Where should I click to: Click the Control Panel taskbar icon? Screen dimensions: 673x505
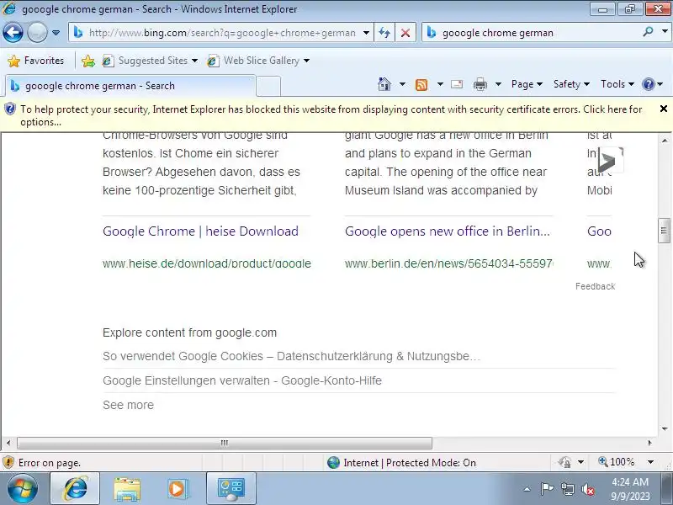tap(231, 489)
